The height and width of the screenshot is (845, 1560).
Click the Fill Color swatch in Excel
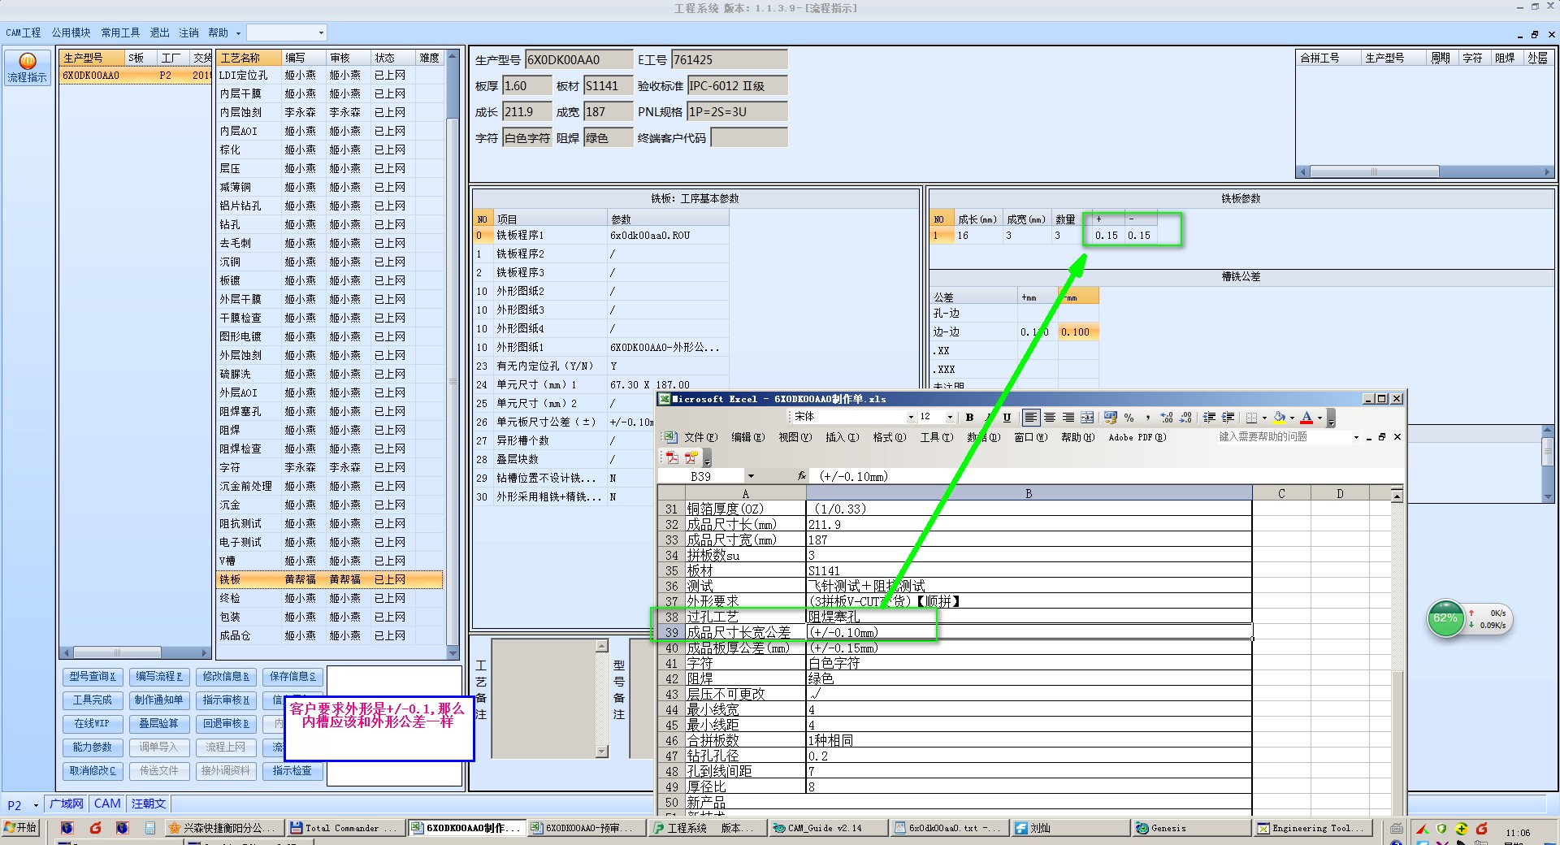1279,418
